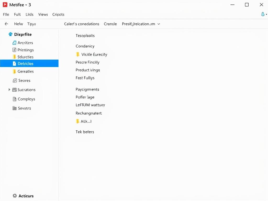The height and width of the screenshot is (201, 268).
Task: Click the Vicille Eurecify entry
Action: point(94,54)
